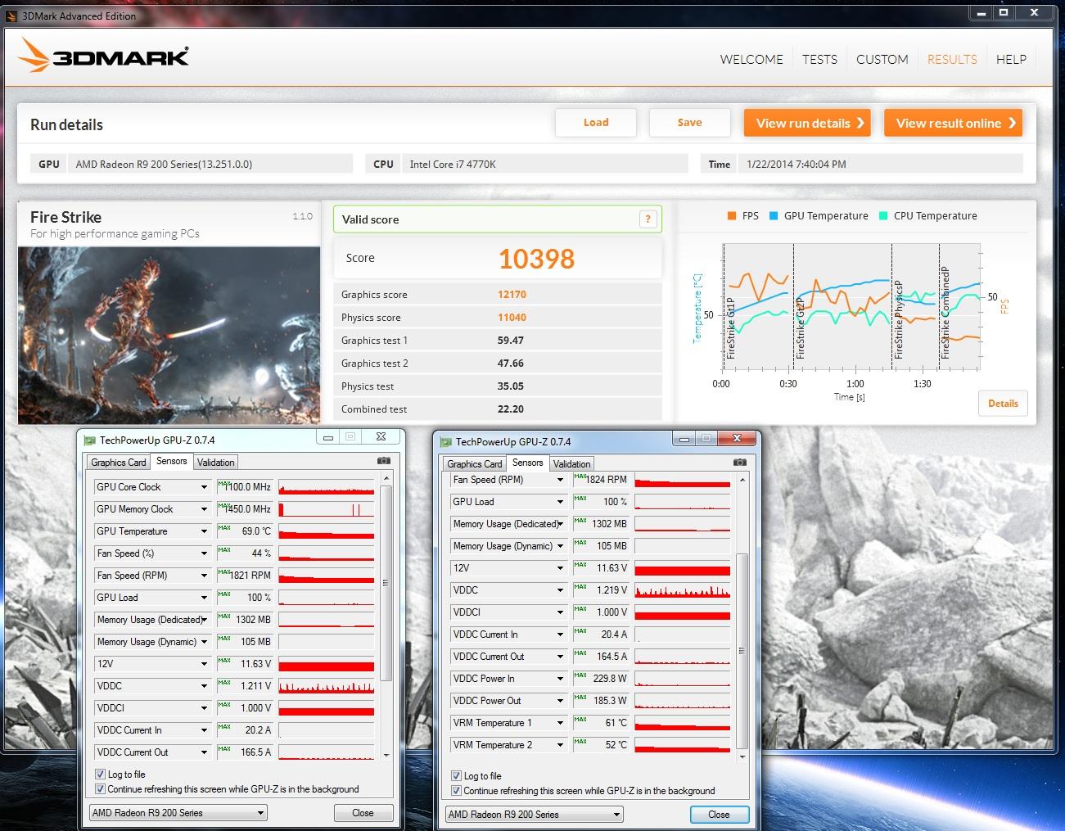Switch to Graphics Card tab in left GPU-Z
1065x831 pixels.
119,463
